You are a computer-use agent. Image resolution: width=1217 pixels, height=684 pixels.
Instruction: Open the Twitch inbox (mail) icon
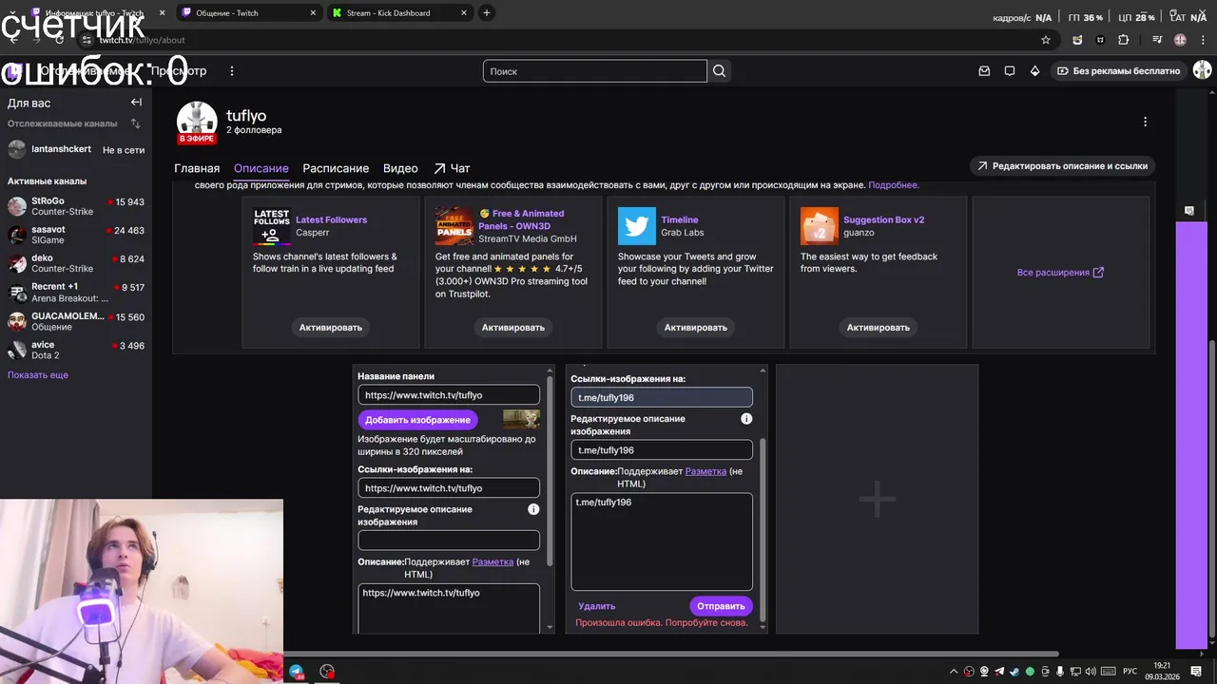coord(985,71)
